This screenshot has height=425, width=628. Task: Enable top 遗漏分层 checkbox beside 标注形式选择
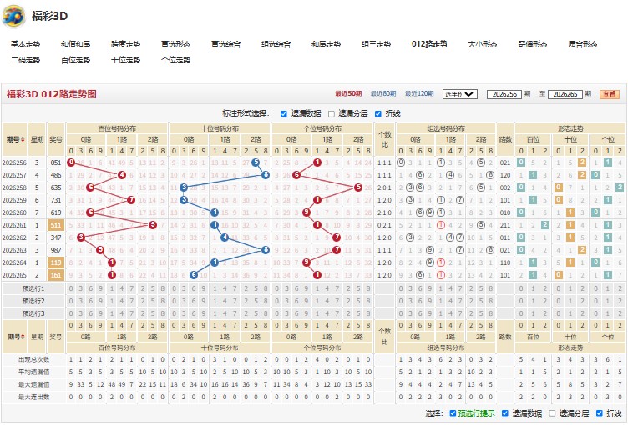point(332,114)
